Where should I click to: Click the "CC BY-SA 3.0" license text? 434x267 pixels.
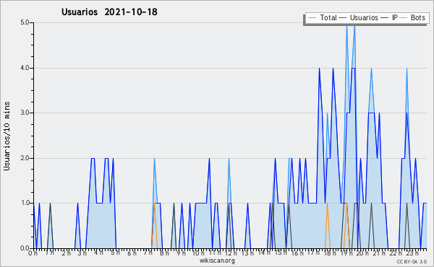pos(412,262)
